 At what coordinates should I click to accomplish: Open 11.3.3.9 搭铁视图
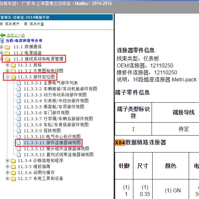(42, 131)
